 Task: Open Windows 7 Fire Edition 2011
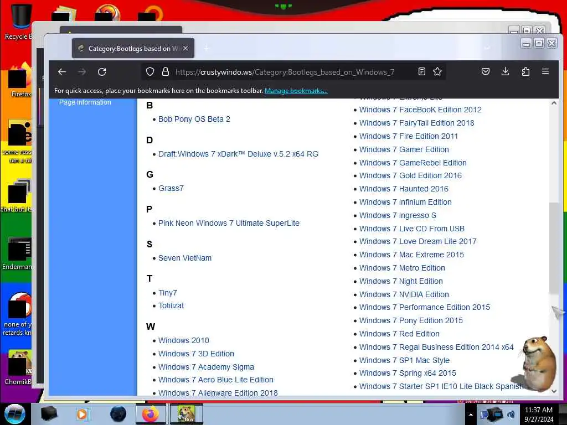click(409, 136)
